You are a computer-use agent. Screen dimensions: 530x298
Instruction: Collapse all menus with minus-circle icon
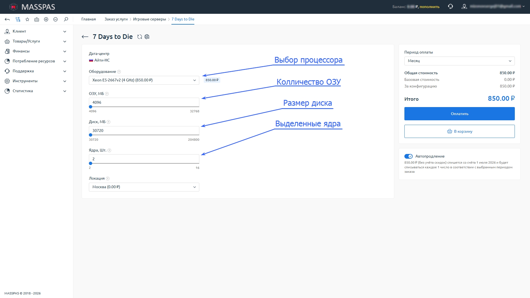pyautogui.click(x=55, y=19)
